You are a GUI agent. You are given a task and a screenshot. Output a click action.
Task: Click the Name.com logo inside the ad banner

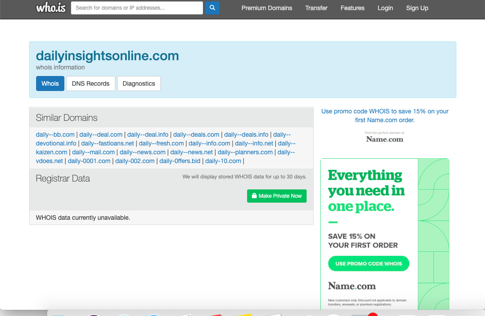352,286
